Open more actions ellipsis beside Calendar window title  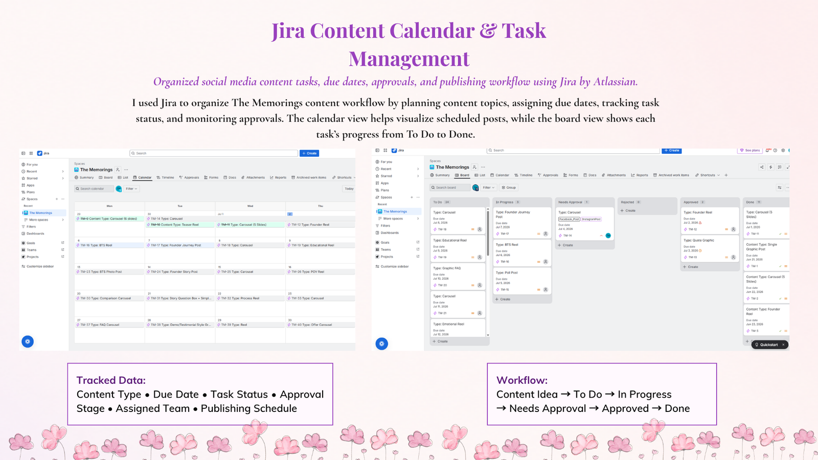pos(126,170)
